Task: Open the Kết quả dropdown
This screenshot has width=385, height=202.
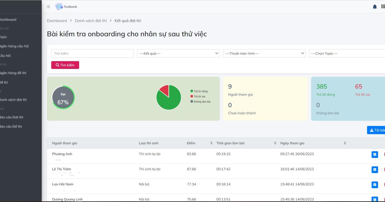Action: point(178,53)
